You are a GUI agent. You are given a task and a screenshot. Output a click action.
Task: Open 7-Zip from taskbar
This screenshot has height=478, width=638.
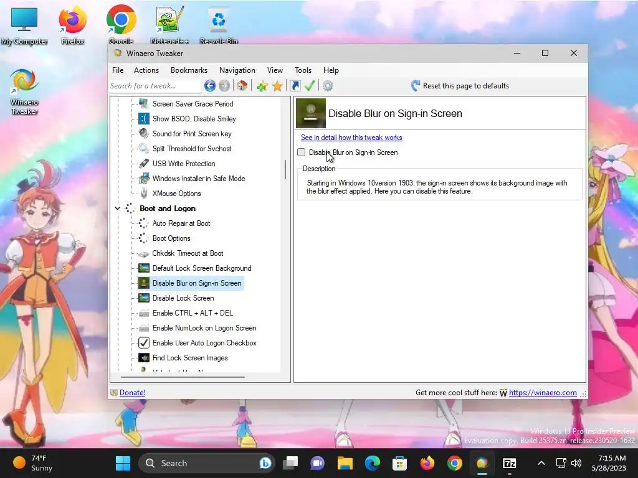point(510,463)
